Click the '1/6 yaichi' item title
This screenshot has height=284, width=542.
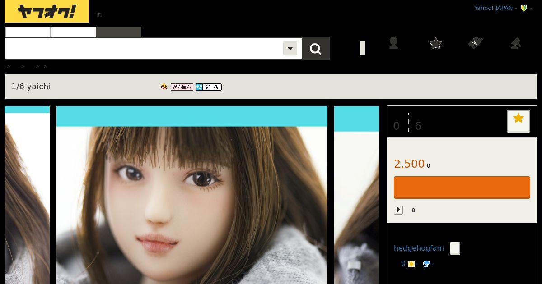pos(31,87)
